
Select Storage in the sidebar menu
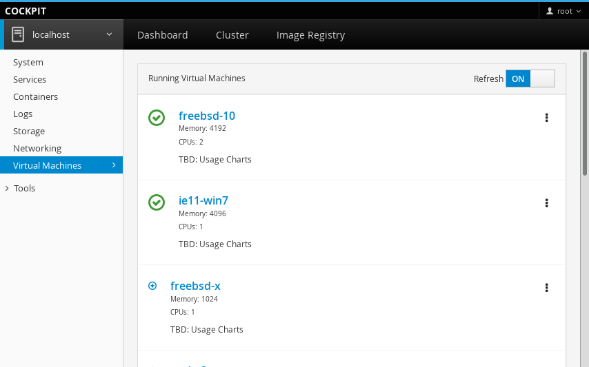coord(29,131)
